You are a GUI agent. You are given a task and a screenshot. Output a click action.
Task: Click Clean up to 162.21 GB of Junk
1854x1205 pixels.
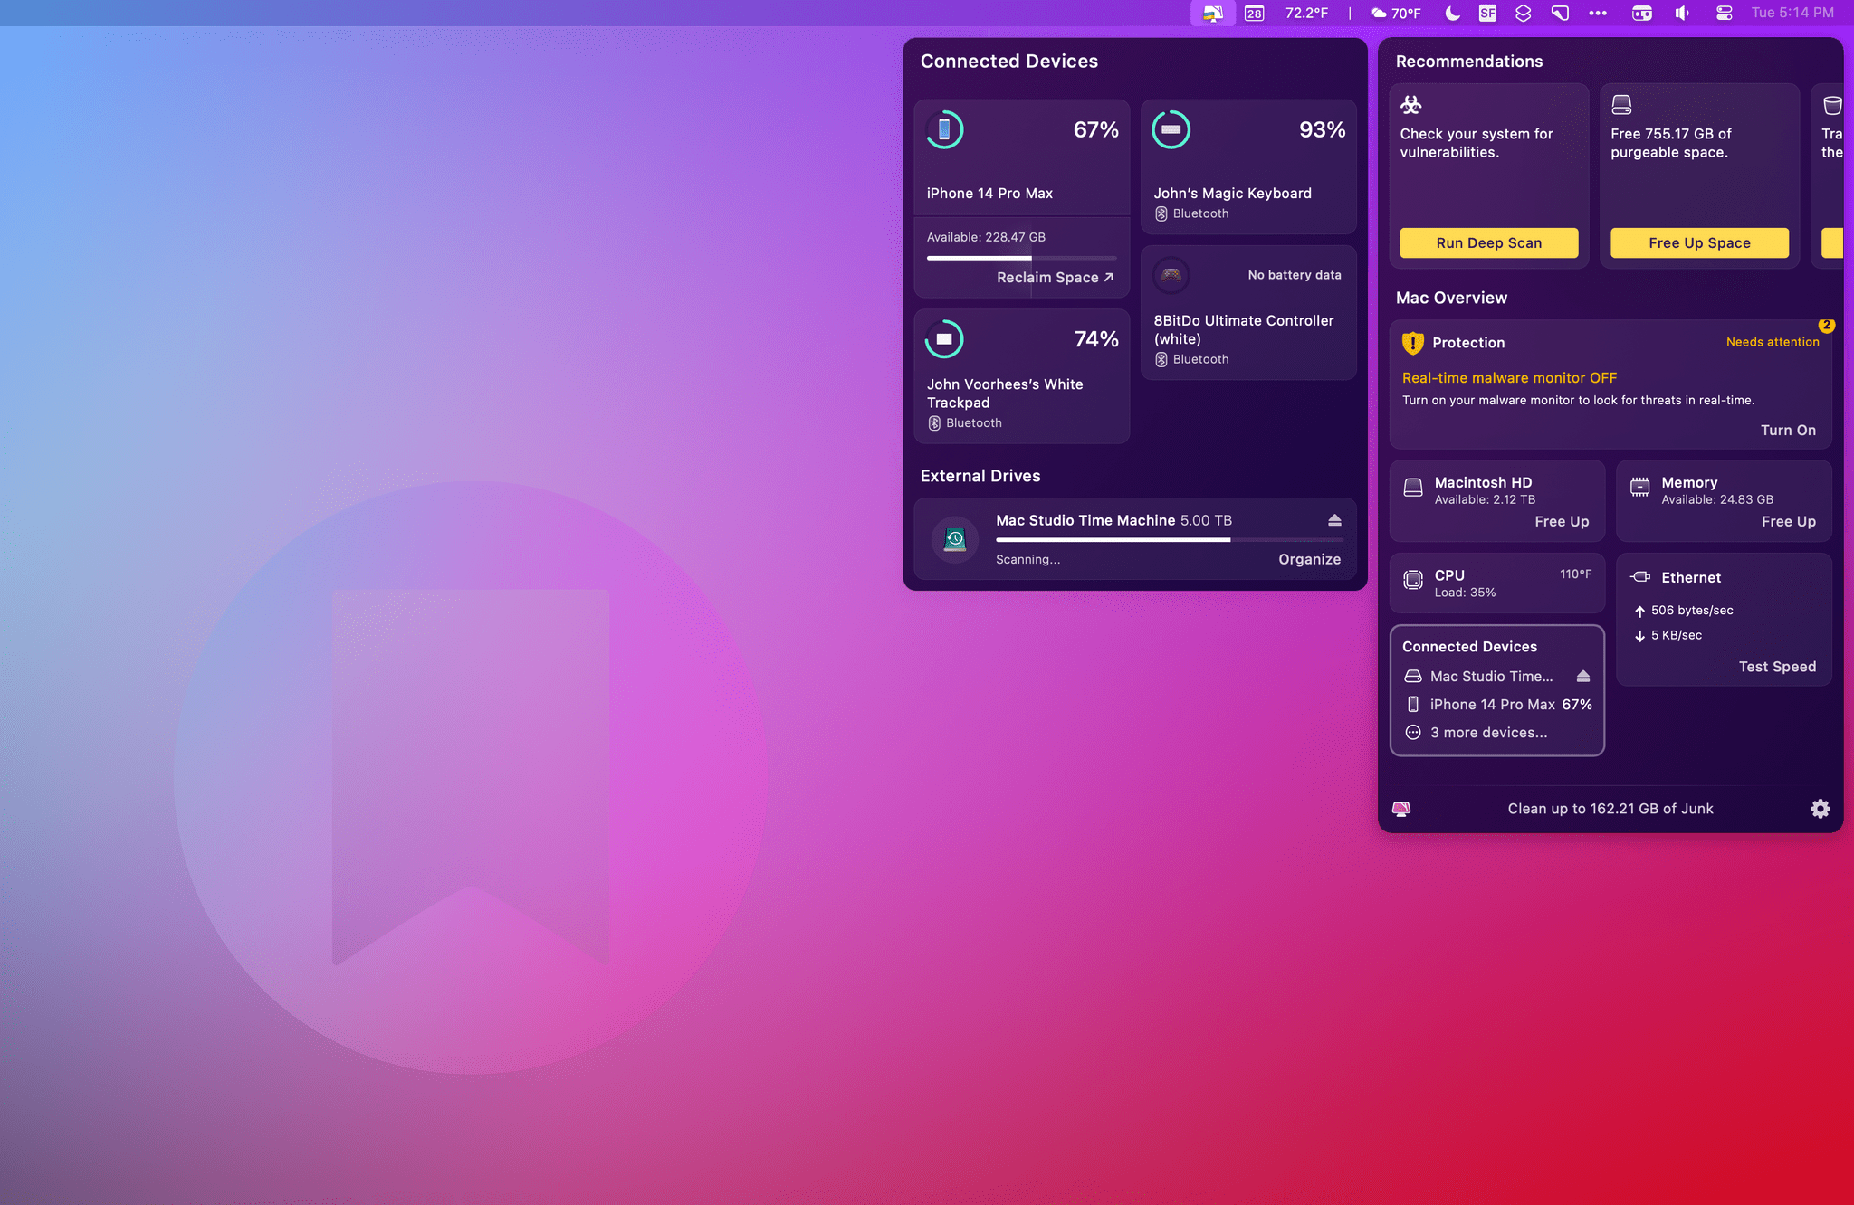pyautogui.click(x=1610, y=809)
